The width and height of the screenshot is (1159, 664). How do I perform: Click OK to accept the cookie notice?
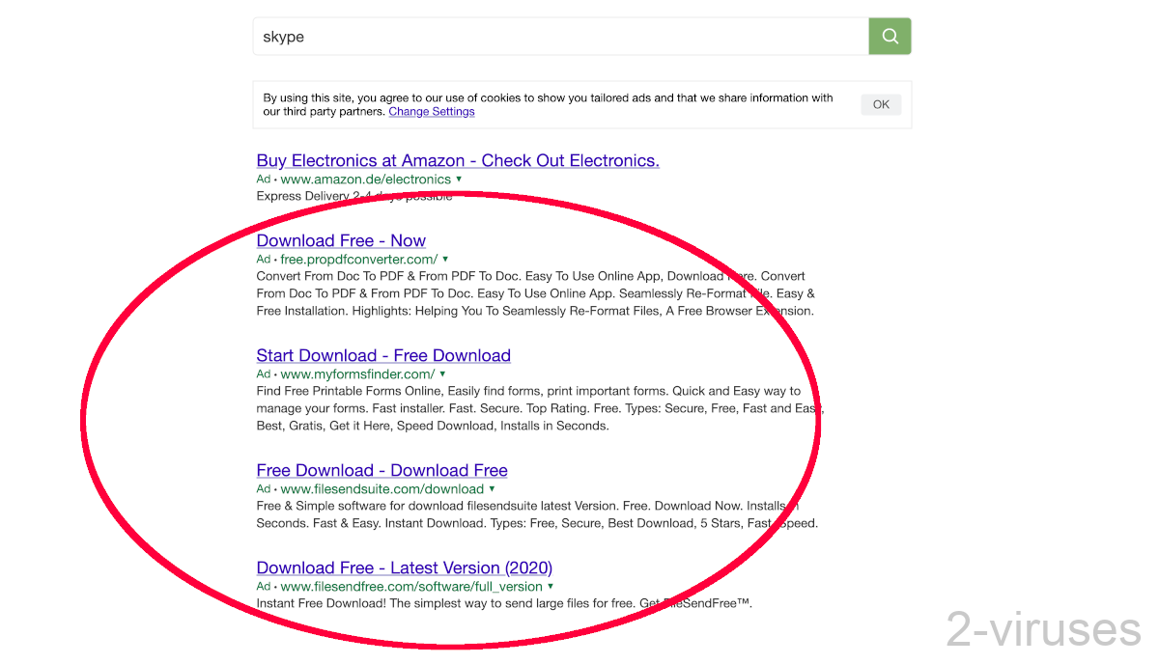point(880,104)
